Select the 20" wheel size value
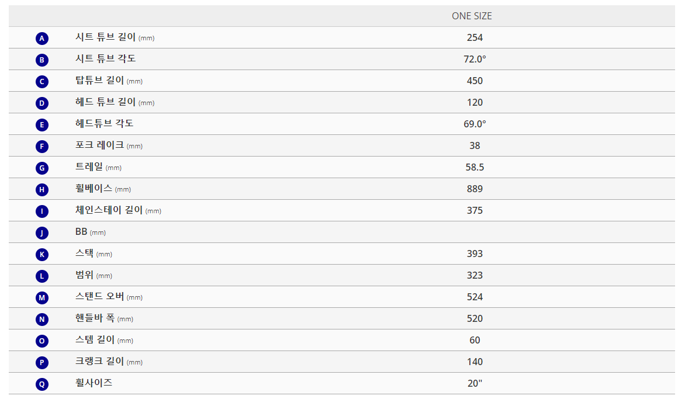Viewport: 685px width, 406px height. (475, 383)
